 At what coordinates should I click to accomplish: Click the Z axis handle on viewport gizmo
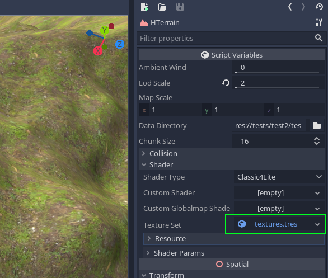(x=120, y=44)
